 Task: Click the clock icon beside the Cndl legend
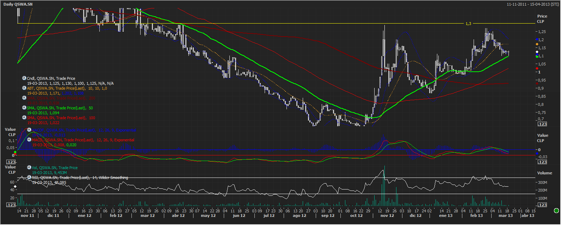pyautogui.click(x=24, y=78)
